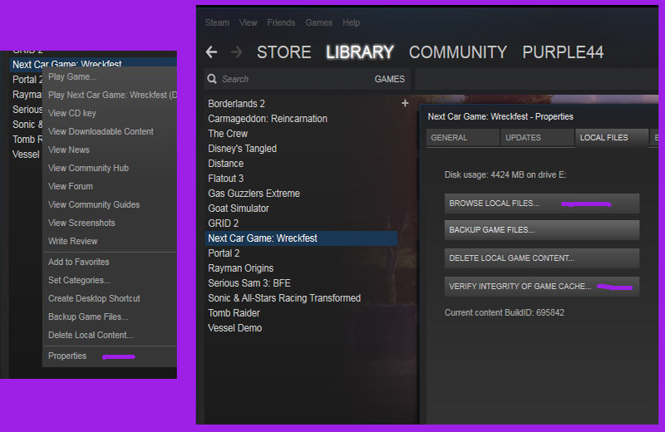Screen dimensions: 665x432
Task: Open the Games menu
Action: pos(318,22)
